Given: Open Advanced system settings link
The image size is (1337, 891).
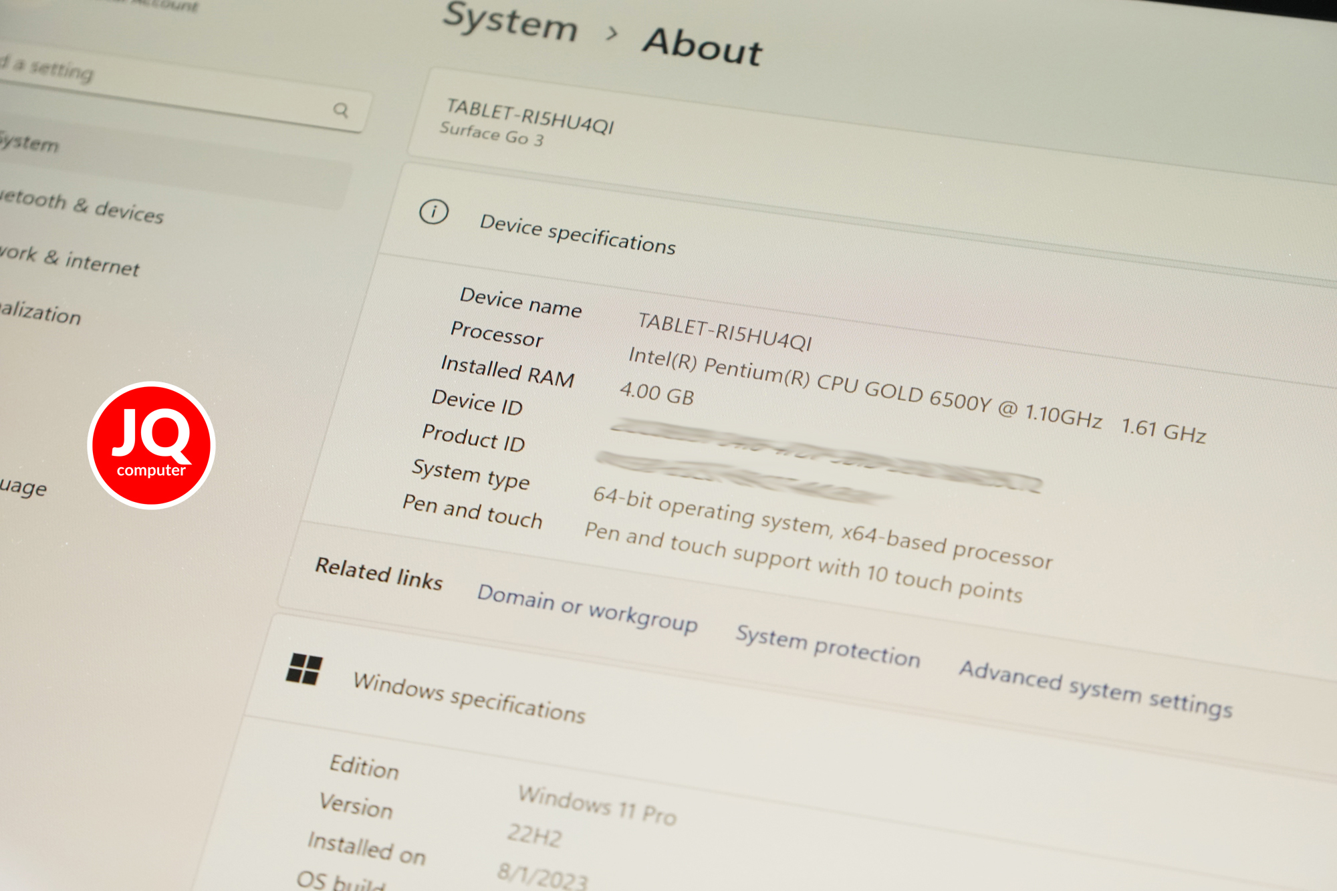Looking at the screenshot, I should click(1096, 690).
